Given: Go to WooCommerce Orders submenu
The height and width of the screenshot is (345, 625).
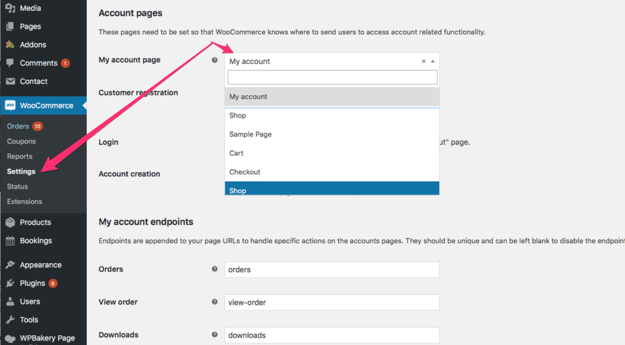Looking at the screenshot, I should [18, 126].
